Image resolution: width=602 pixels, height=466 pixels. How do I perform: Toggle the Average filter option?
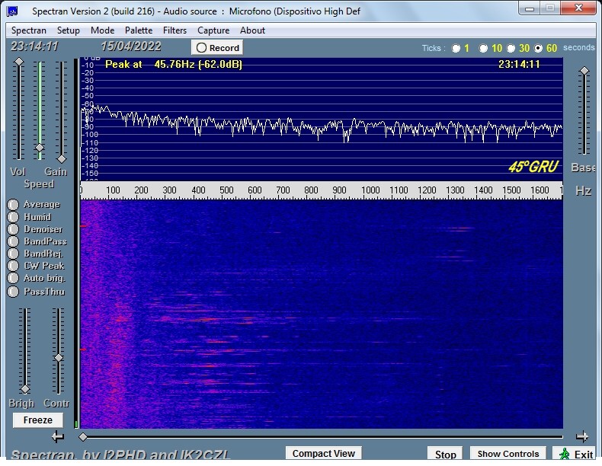pyautogui.click(x=13, y=204)
